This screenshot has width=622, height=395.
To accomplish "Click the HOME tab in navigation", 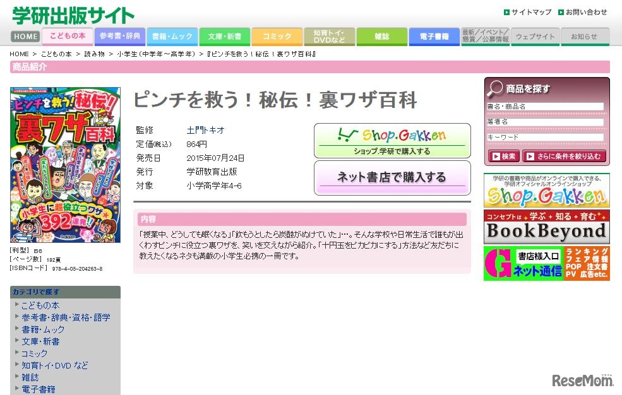I will pyautogui.click(x=25, y=37).
